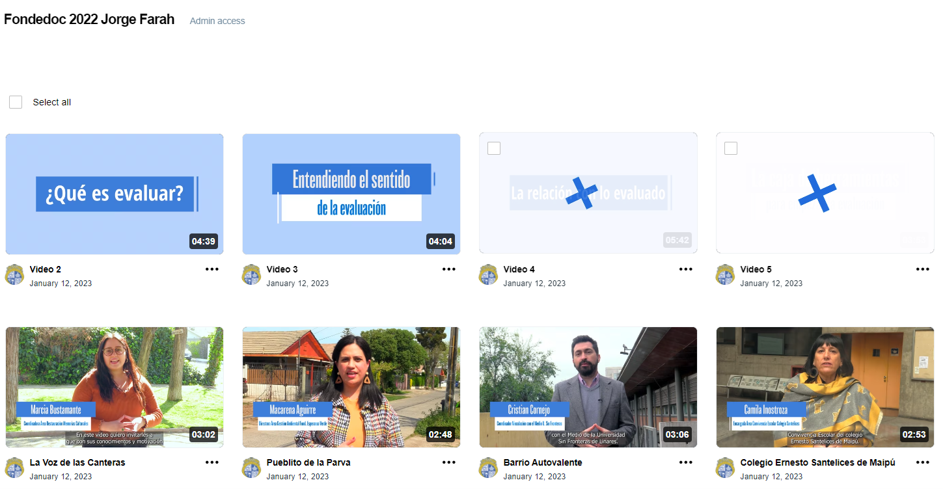Click the channel avatar next to Video 2
The width and height of the screenshot is (943, 491).
[14, 274]
